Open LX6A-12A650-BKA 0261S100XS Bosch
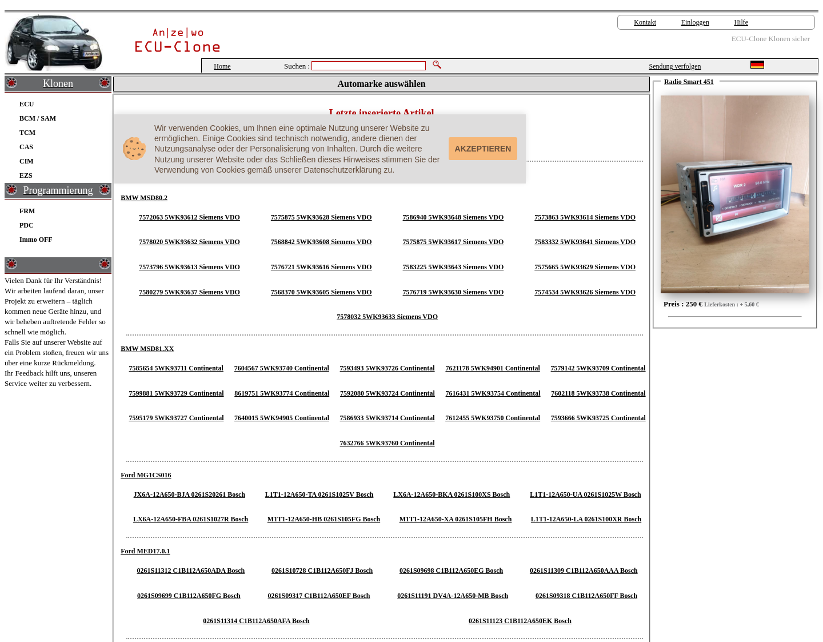823x642 pixels. (452, 495)
